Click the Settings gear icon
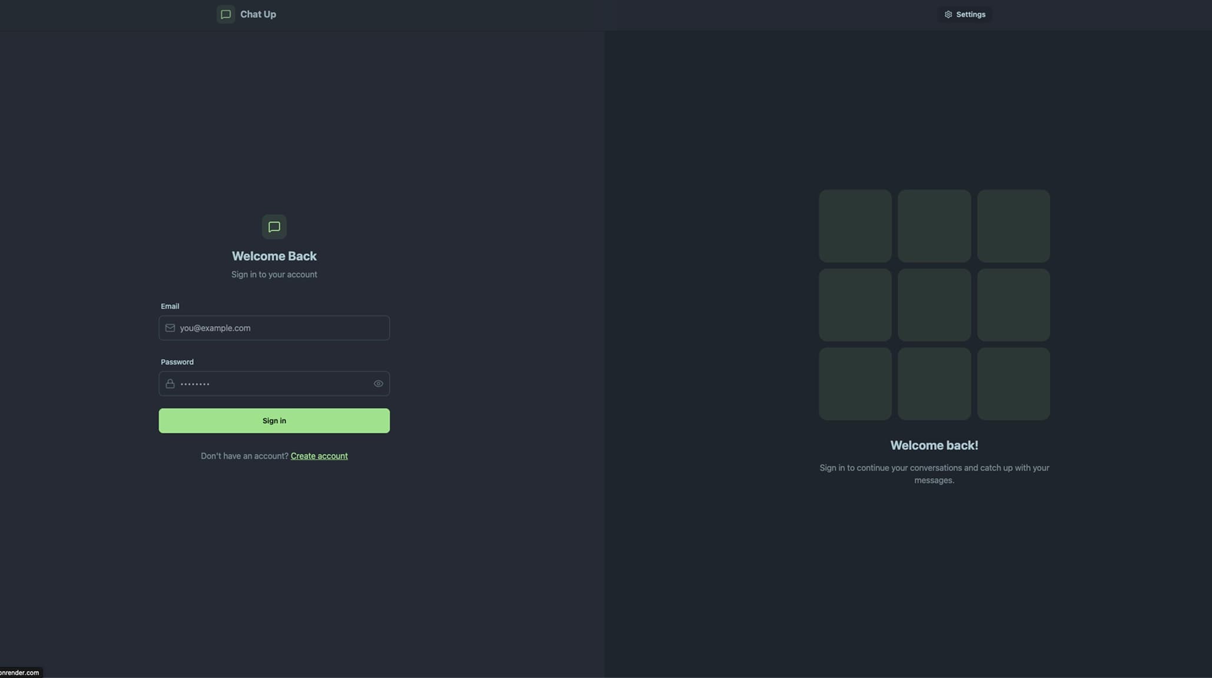Screen dimensions: 1212x678 (x=948, y=14)
